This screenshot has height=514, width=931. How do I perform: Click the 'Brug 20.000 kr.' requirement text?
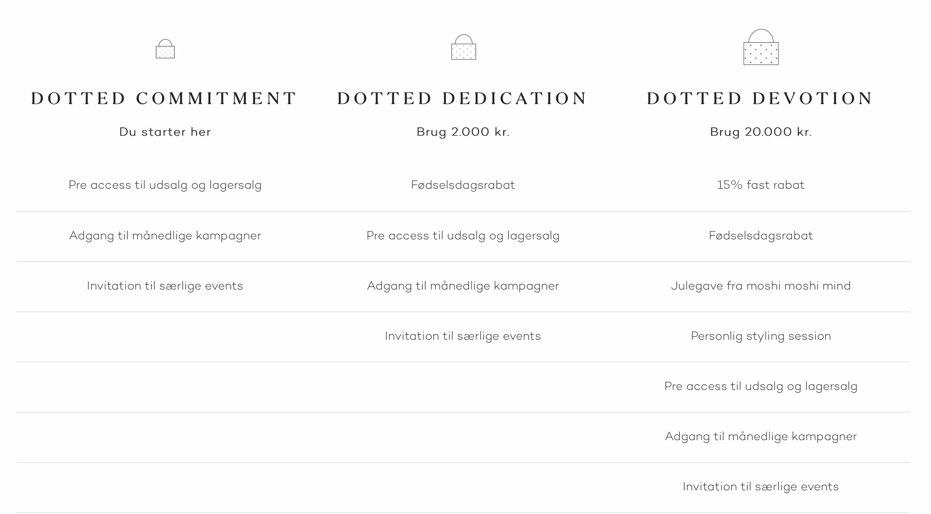click(761, 132)
